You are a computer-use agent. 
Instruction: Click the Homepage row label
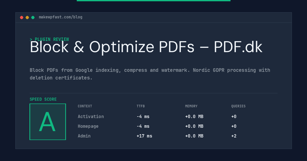tap(88, 126)
